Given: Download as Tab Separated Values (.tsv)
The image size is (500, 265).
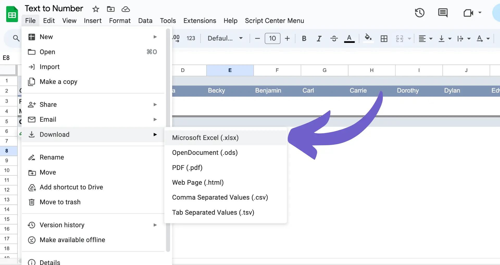Looking at the screenshot, I should 226,213.
